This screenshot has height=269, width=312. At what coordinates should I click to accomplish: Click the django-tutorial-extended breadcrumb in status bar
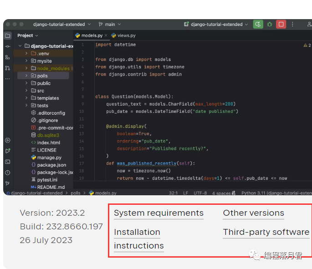35,193
